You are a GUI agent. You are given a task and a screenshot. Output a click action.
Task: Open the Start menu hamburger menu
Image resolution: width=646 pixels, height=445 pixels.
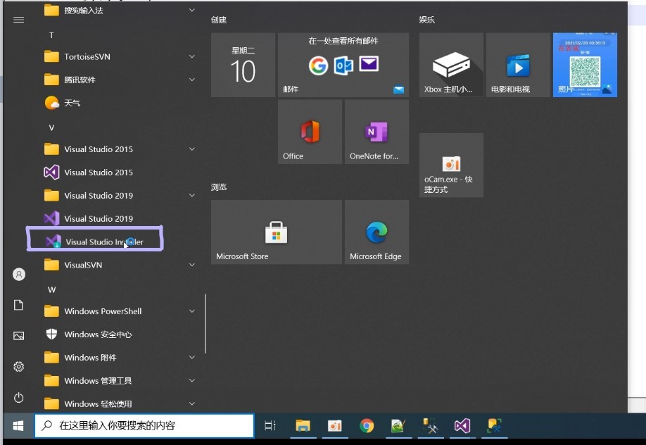click(x=18, y=20)
